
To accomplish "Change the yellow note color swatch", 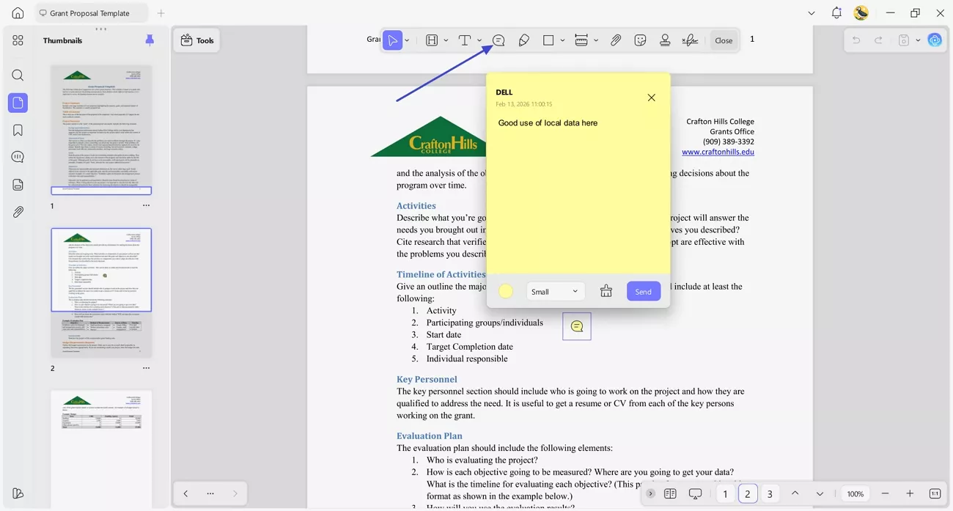I will coord(506,291).
